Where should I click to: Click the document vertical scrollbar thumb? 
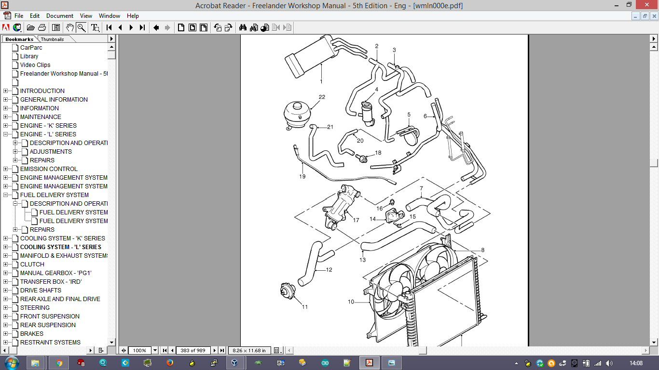tap(654, 163)
